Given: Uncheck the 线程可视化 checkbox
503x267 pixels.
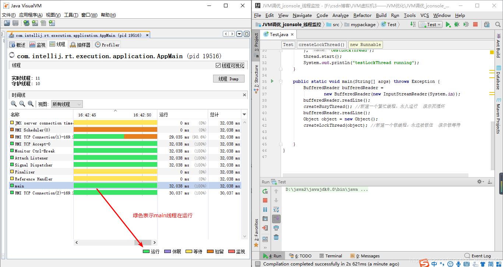Looking at the screenshot, I should coord(218,66).
